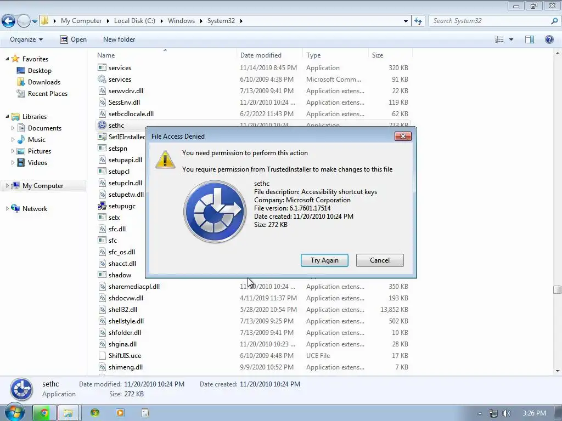Expand the Videos library
This screenshot has height=421, width=562.
tap(13, 162)
